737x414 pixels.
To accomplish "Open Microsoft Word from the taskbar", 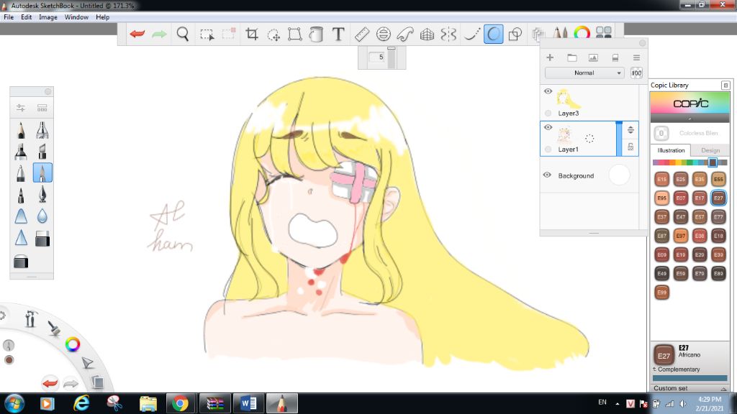I will [248, 403].
